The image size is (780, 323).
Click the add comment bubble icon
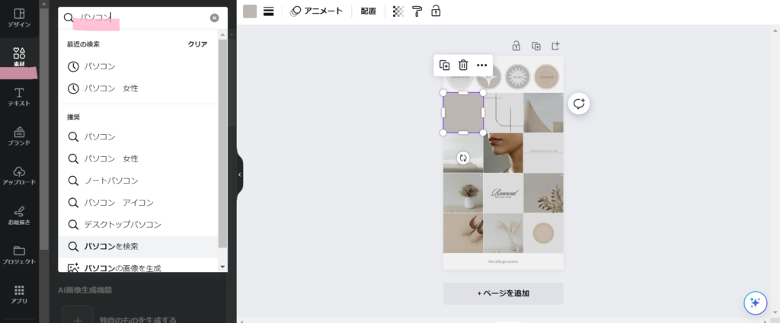[x=579, y=104]
